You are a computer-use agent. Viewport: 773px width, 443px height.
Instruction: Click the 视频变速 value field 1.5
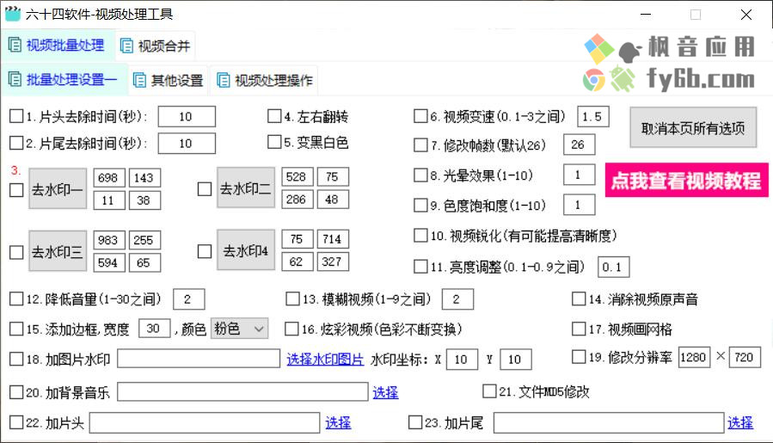pos(593,117)
